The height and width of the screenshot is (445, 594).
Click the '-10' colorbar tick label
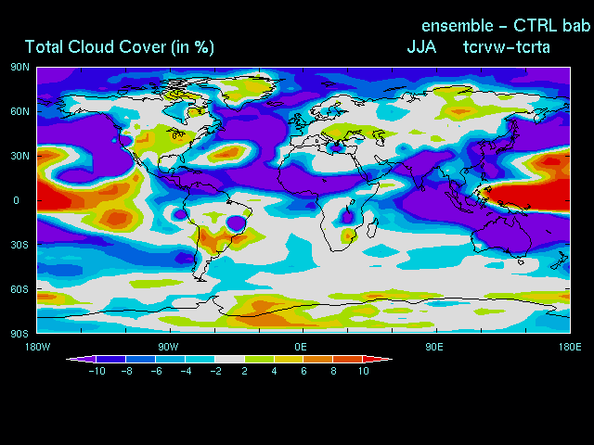97,371
